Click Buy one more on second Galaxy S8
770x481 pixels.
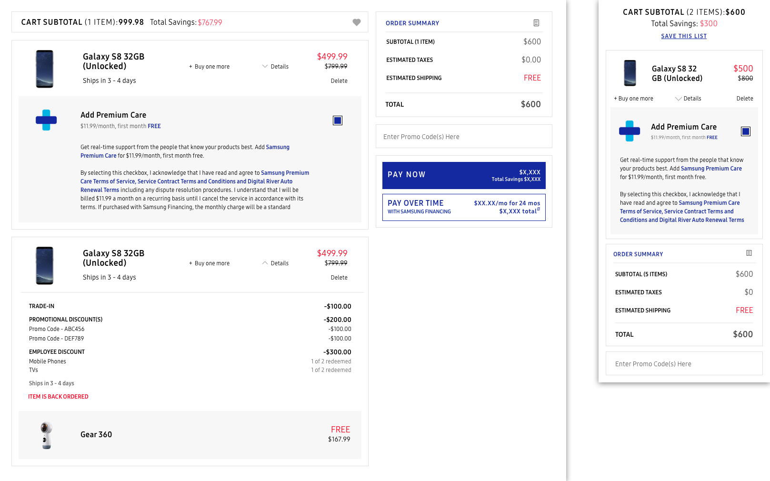click(x=210, y=263)
